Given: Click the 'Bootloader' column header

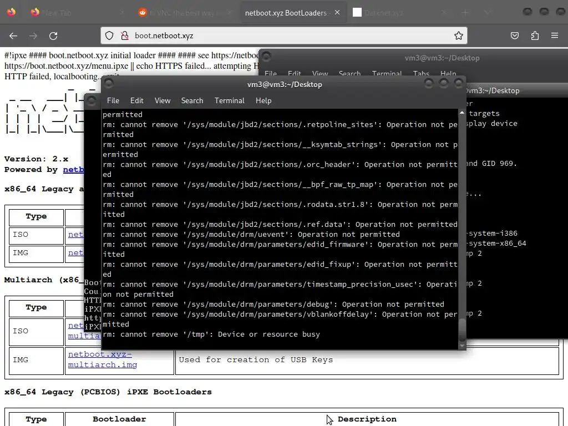Looking at the screenshot, I should click(119, 419).
